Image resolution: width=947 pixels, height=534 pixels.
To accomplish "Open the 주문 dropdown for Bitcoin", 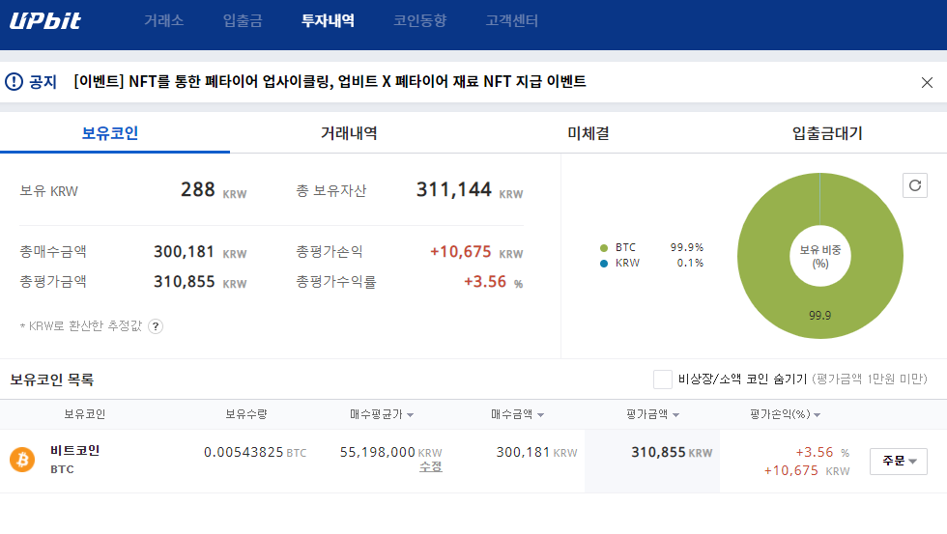I will coord(899,461).
